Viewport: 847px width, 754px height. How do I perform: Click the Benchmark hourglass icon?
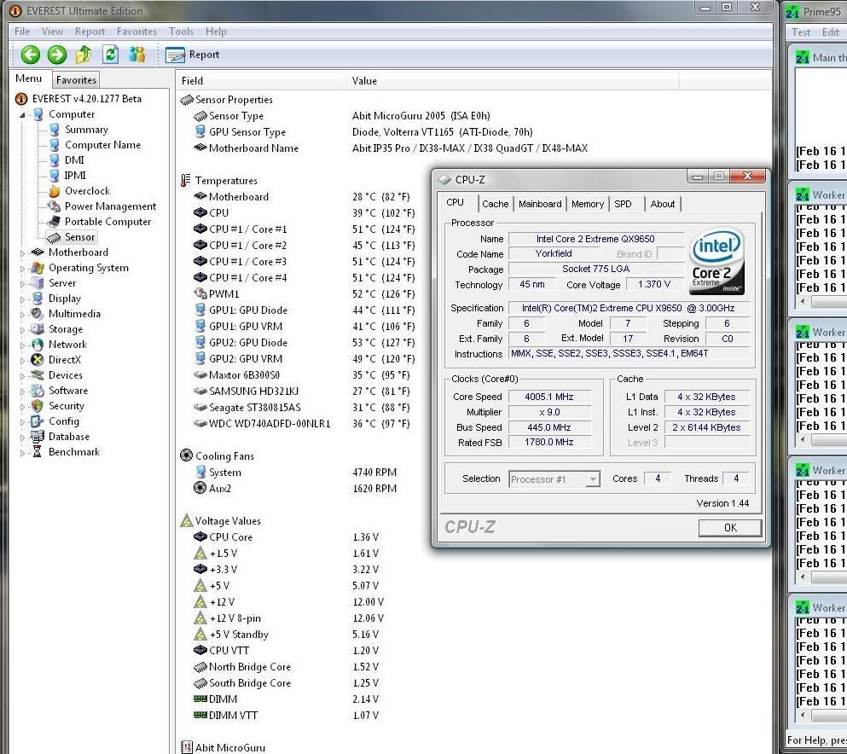(x=38, y=452)
